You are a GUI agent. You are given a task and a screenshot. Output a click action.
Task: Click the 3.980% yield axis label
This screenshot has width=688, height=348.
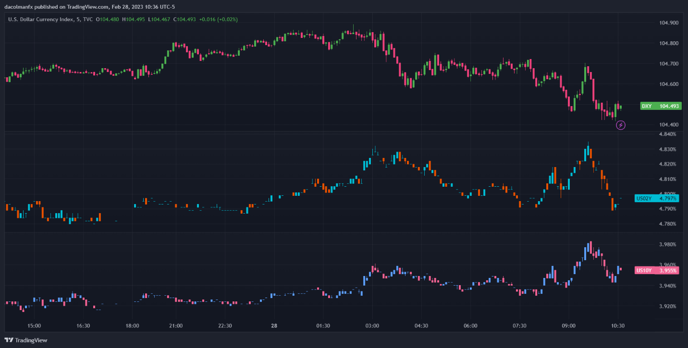(x=667, y=244)
